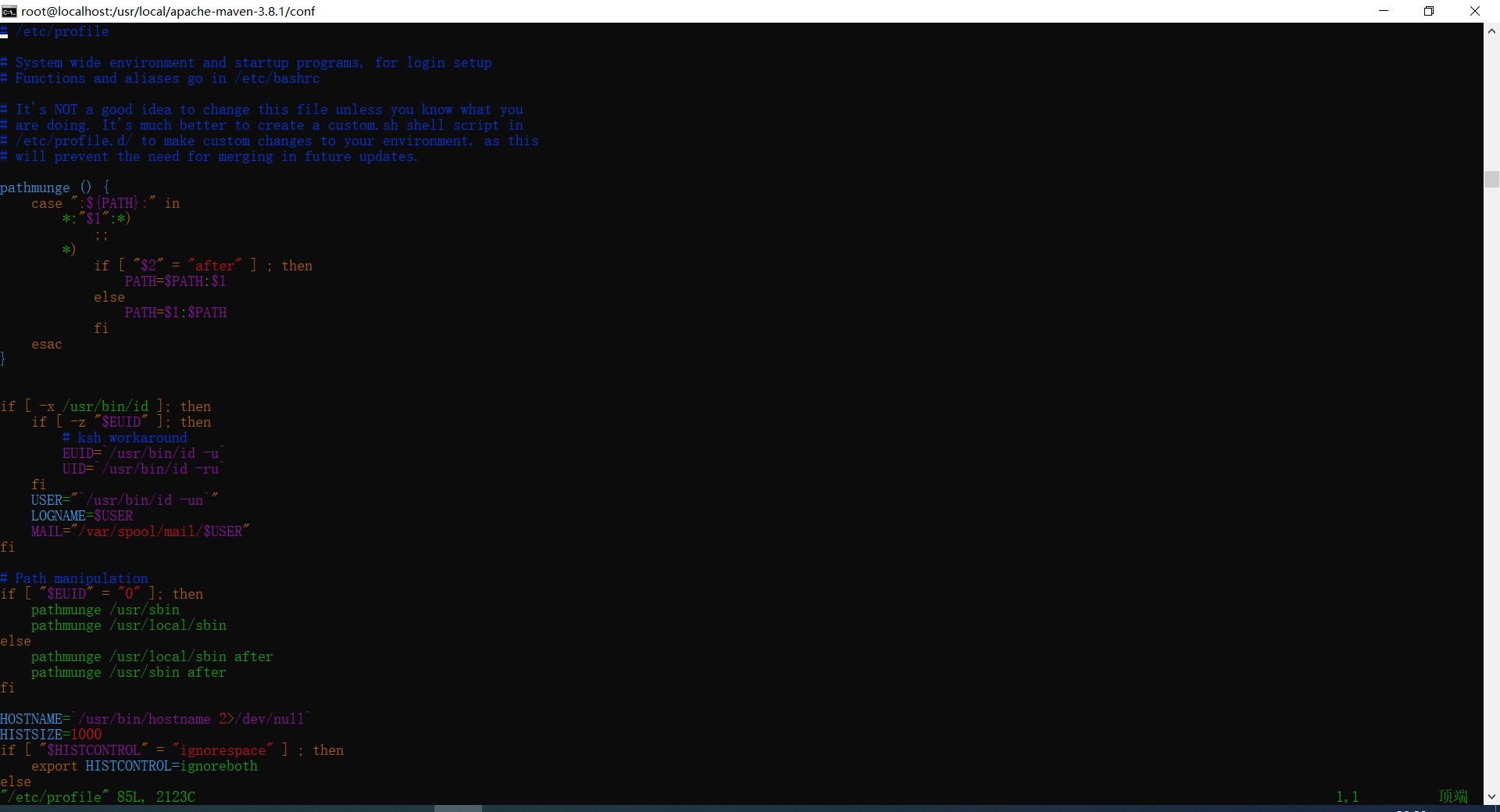
Task: Click the 'if [ -x /usr/bin/id ]; then' line
Action: click(x=105, y=406)
